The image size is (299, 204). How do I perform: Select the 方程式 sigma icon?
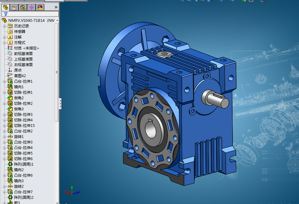[10, 42]
